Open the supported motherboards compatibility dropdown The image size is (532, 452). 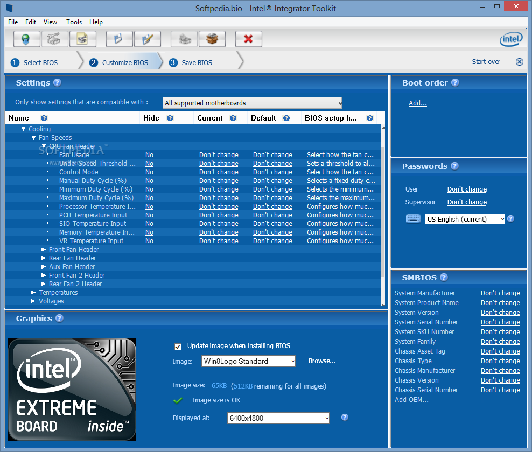click(x=252, y=103)
